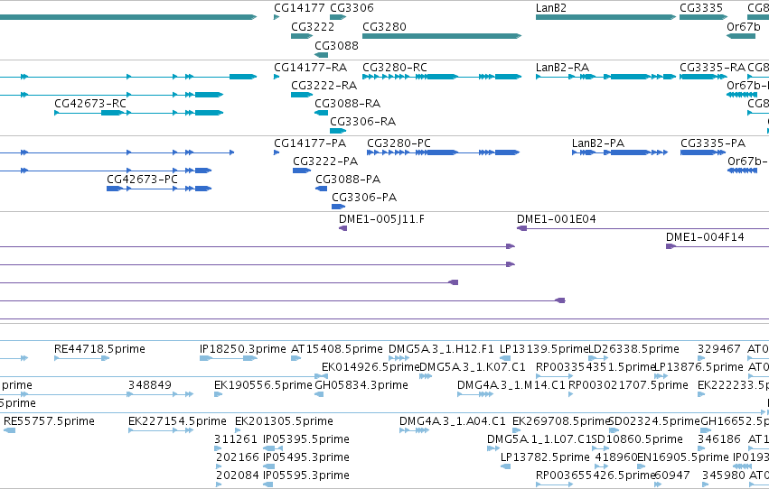Select the CG3222-PA feature
The image size is (769, 489).
coord(302,171)
